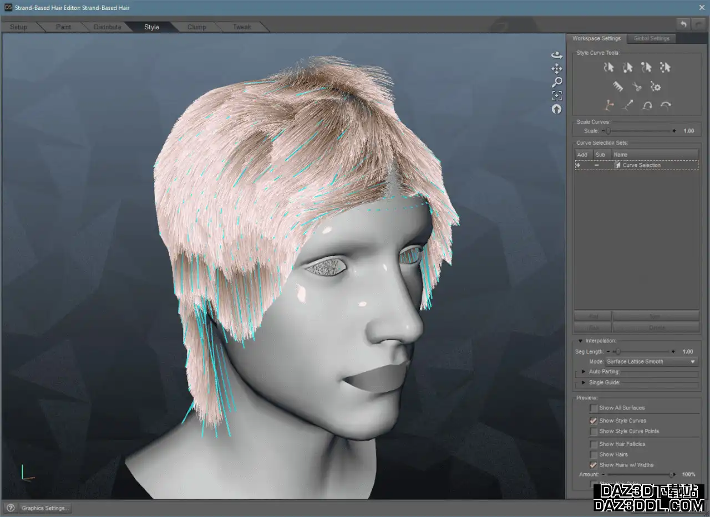Open the curve points gear tool
This screenshot has height=517, width=710.
click(656, 86)
